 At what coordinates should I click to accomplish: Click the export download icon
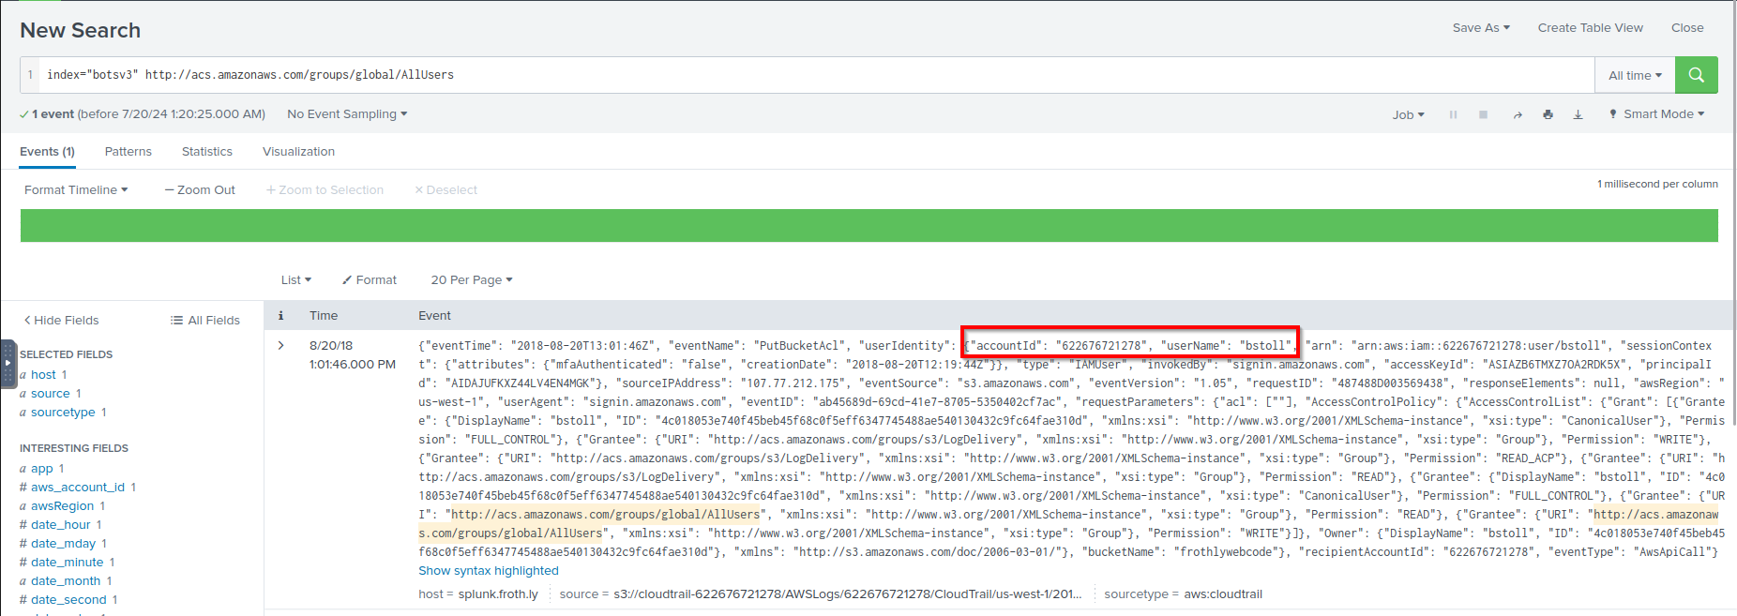[1578, 114]
